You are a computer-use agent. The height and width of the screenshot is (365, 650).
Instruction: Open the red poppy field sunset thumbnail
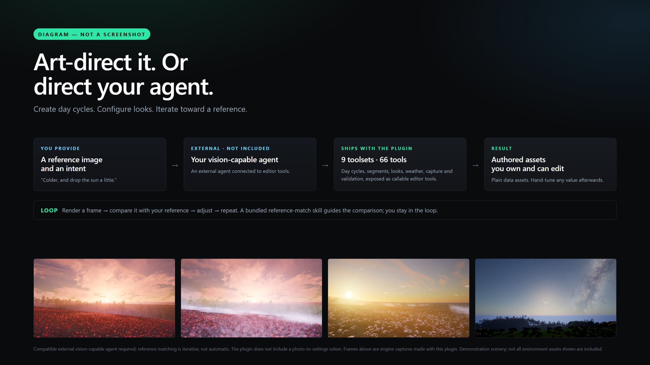(104, 298)
